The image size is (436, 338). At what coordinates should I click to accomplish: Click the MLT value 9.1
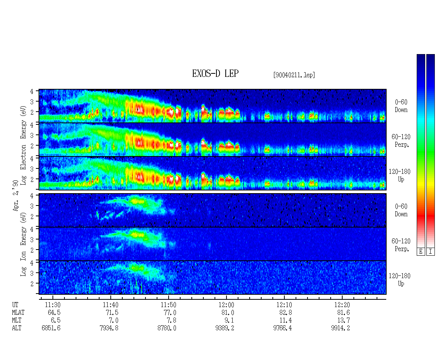coord(229,321)
